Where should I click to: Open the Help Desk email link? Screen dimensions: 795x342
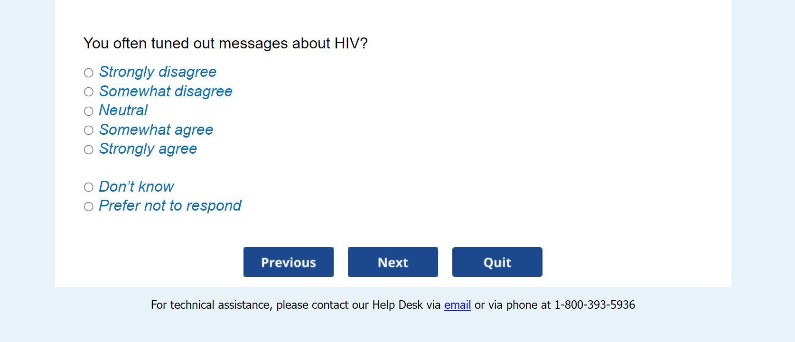tap(458, 305)
